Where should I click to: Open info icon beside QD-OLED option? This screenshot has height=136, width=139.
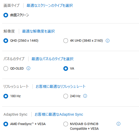pos(28,69)
